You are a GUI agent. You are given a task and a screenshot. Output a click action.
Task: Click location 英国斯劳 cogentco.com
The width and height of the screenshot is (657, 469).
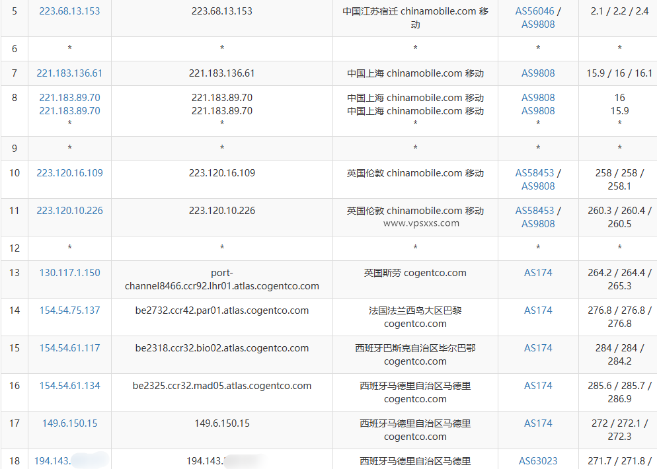click(415, 273)
